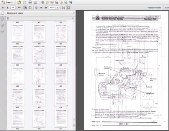Viewport: 169px width, 131px height.
Task: Select page thumbnail 466
Action: tap(18, 55)
